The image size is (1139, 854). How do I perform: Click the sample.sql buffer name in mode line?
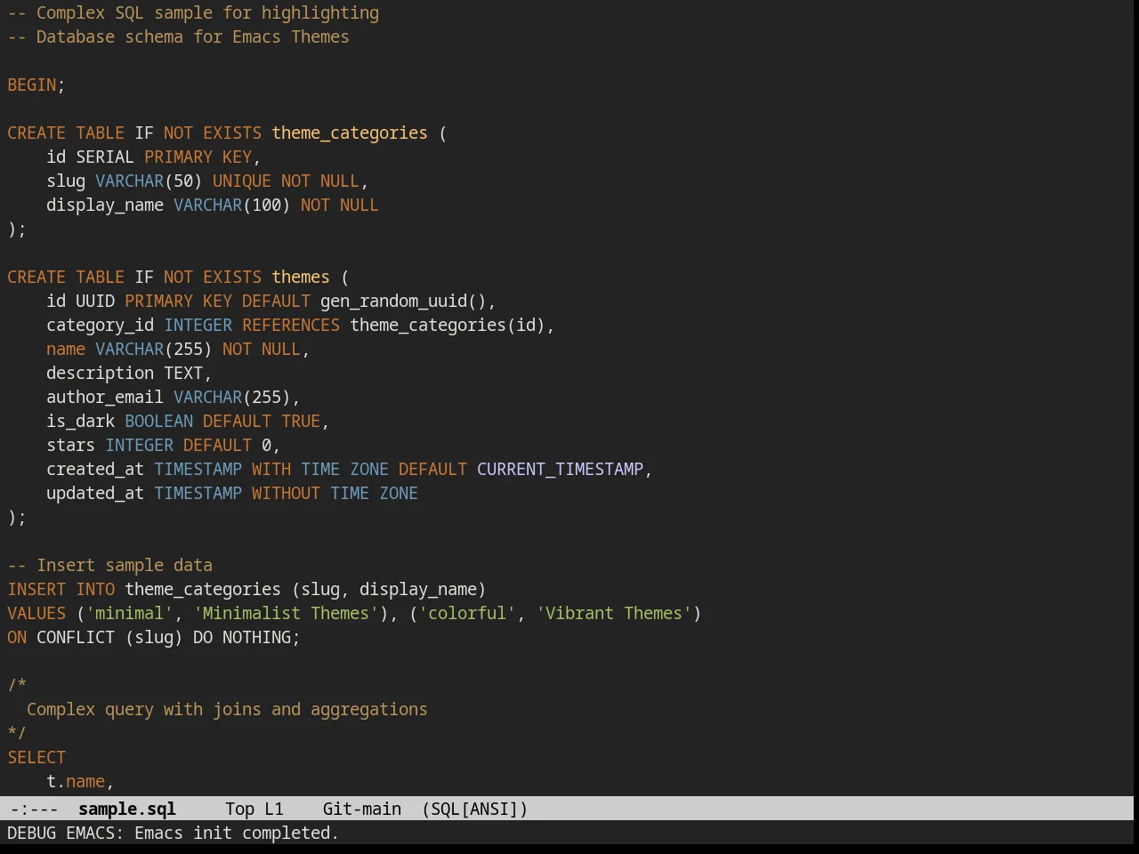point(126,809)
